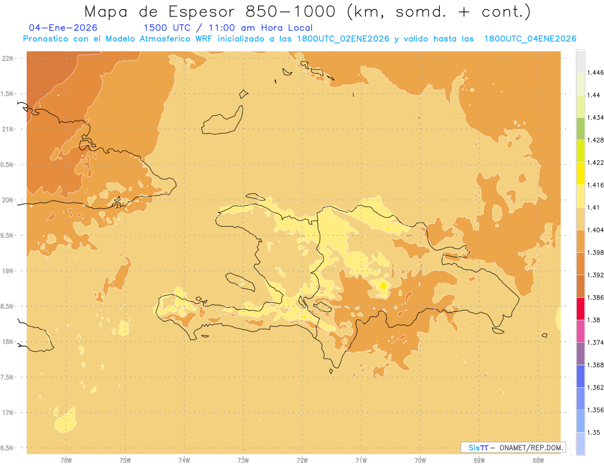Click the ONAMET/REP.DOM. credit box
This screenshot has width=604, height=467.
pyautogui.click(x=513, y=447)
